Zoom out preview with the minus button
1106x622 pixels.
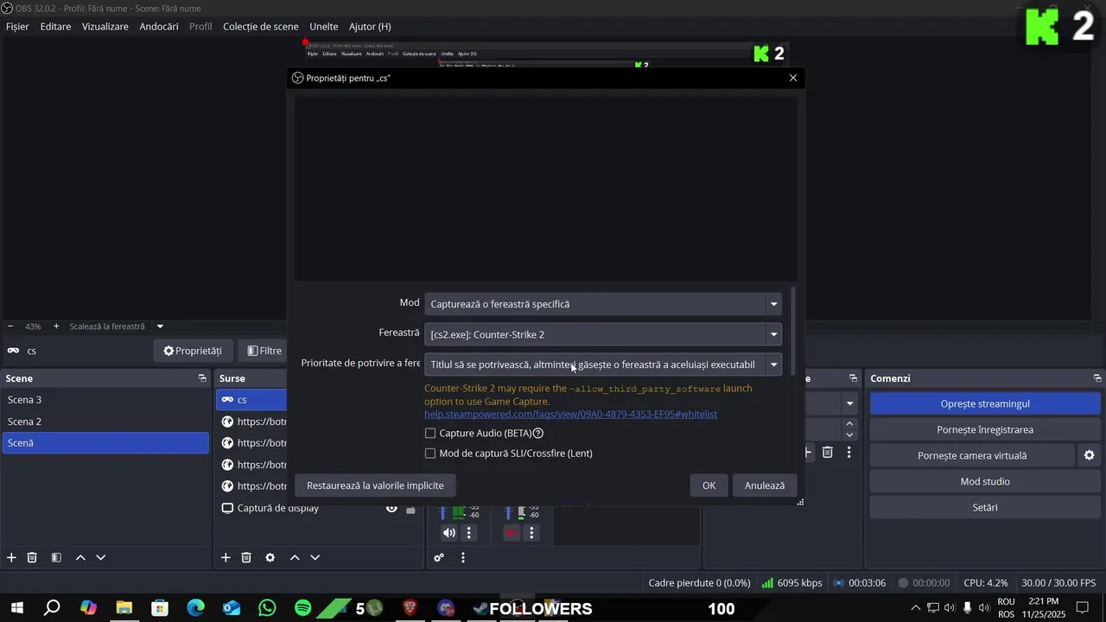[x=10, y=327]
